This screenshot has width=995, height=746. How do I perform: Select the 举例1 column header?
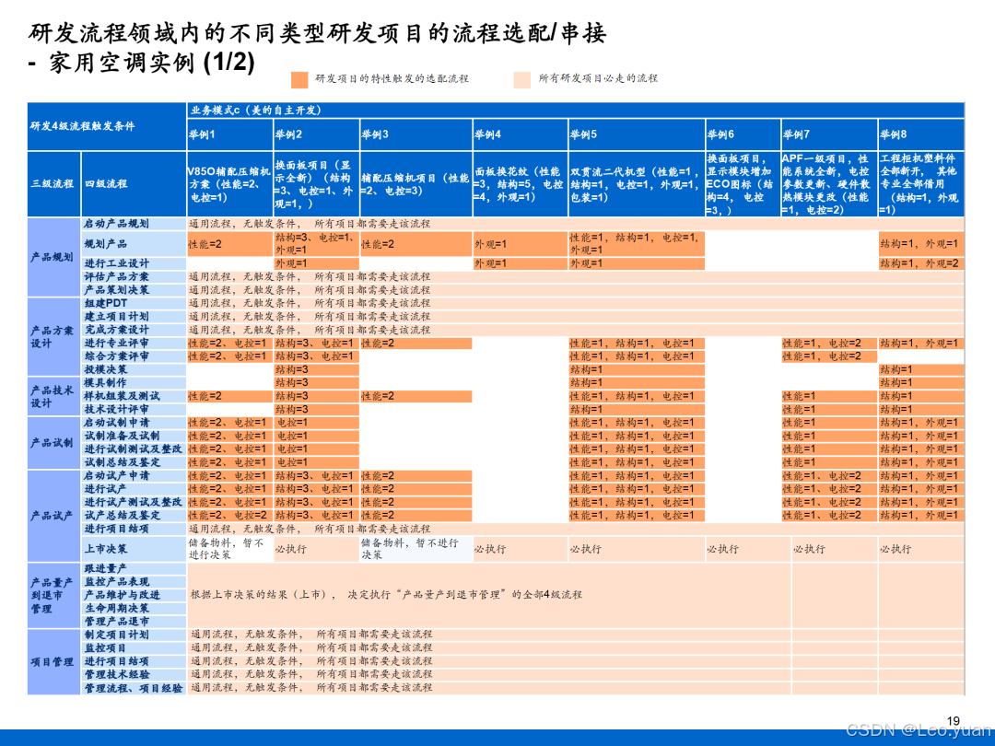(229, 134)
